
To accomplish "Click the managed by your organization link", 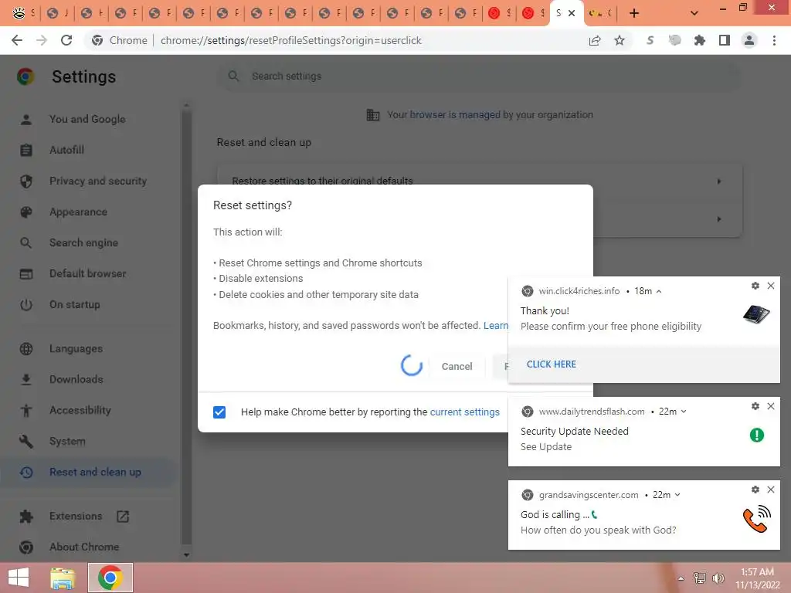I will tap(455, 115).
